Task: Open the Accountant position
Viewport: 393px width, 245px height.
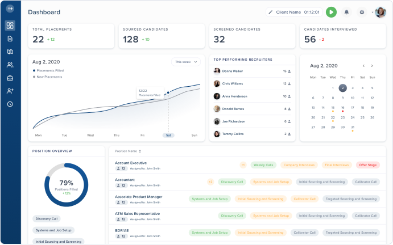Action: [125, 180]
